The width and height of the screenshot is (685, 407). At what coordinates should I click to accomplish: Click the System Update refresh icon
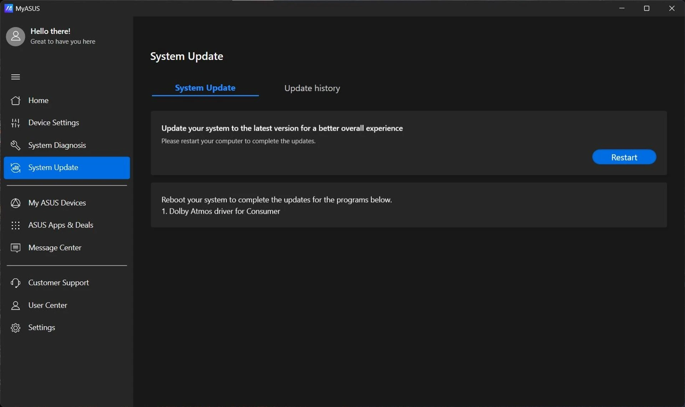click(15, 168)
